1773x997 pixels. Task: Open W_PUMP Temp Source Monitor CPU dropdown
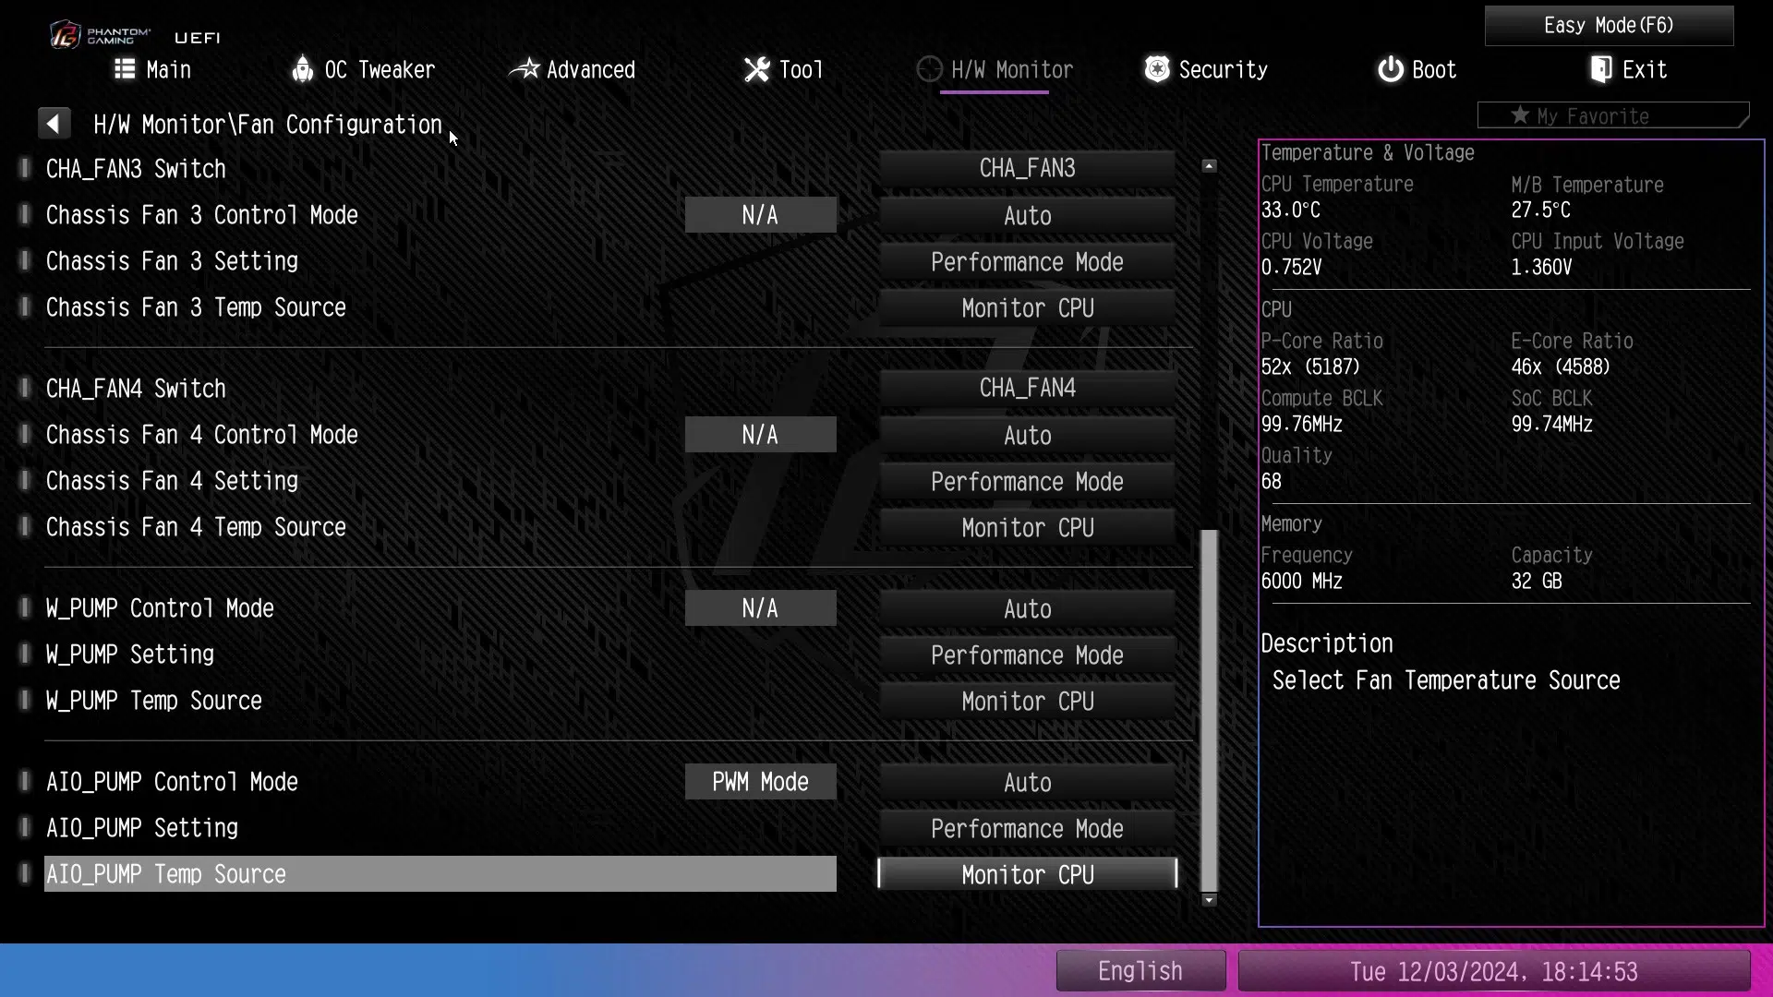(x=1027, y=701)
